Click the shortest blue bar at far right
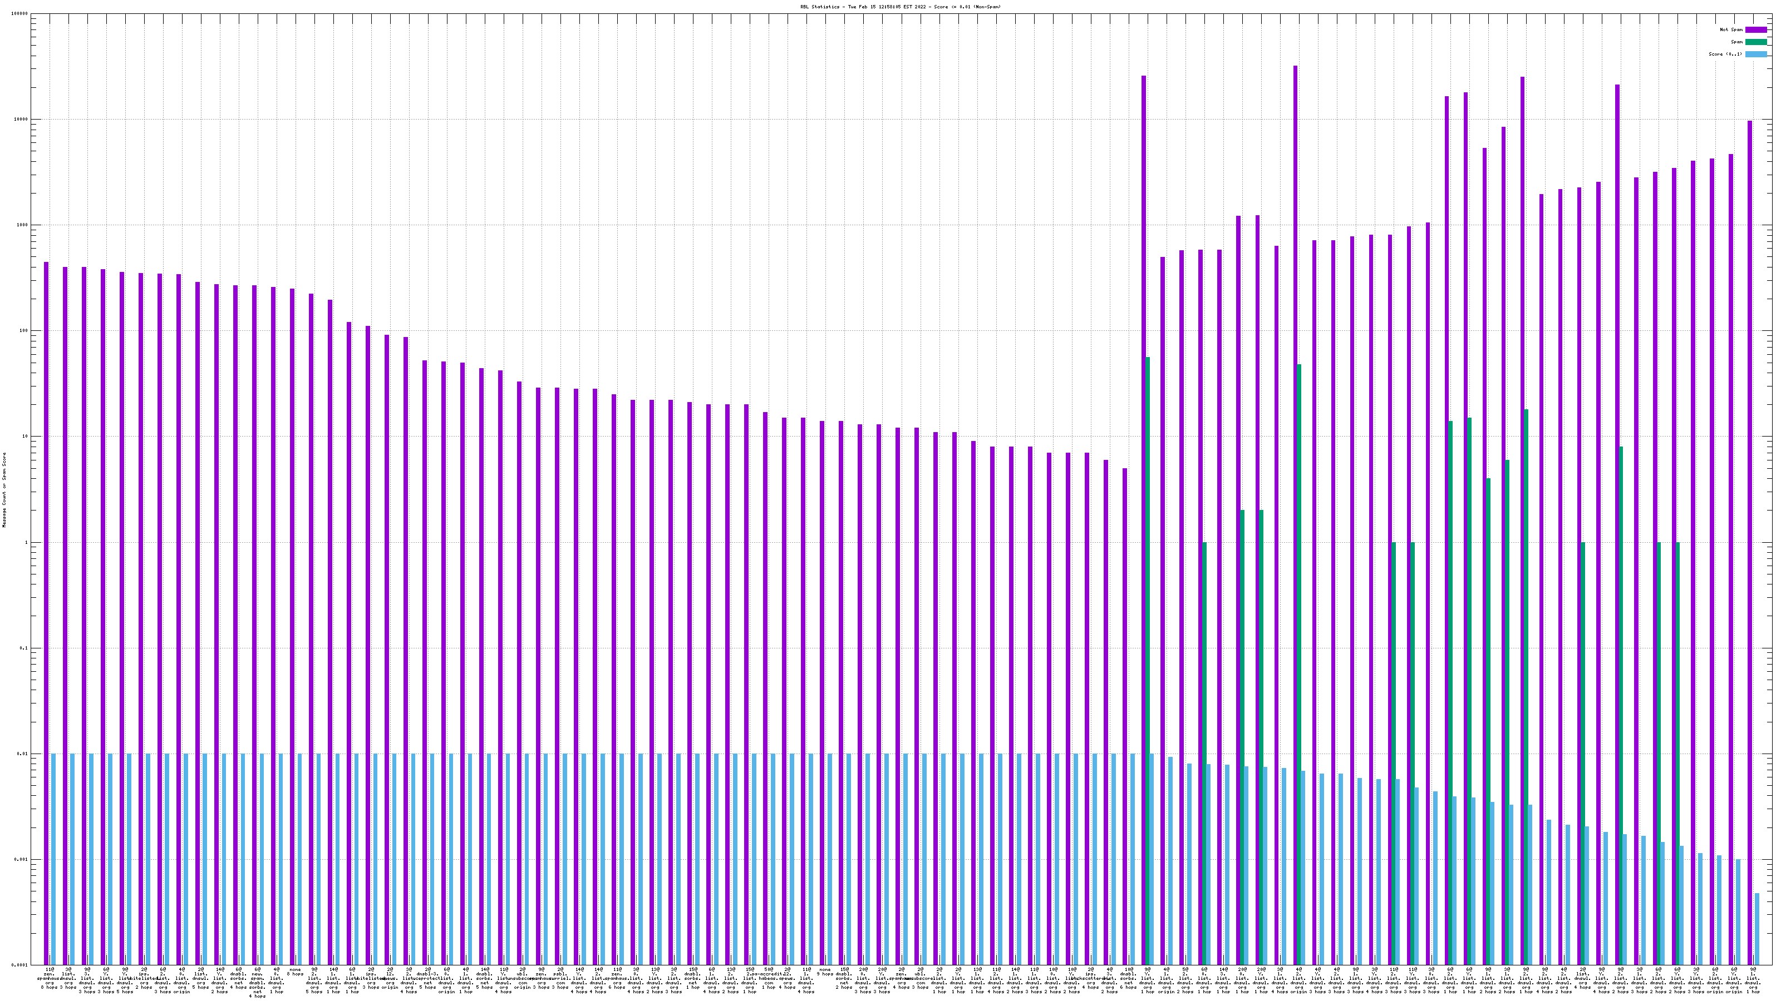 point(1757,929)
